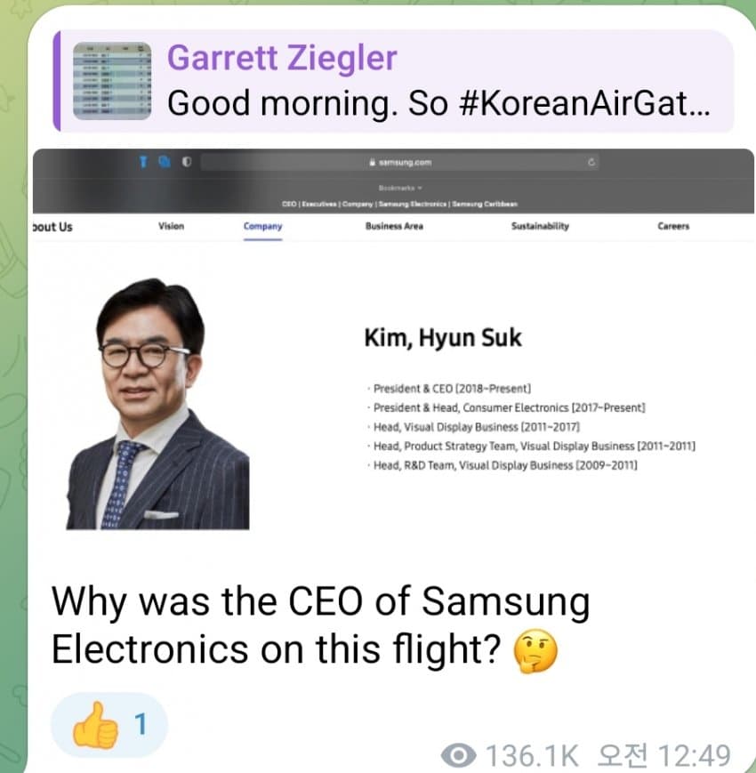Click the Kim, Hyun Suk name heading
This screenshot has width=756, height=773.
pos(443,338)
